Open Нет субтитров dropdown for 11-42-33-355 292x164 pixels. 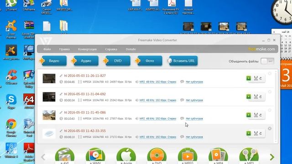(194, 137)
